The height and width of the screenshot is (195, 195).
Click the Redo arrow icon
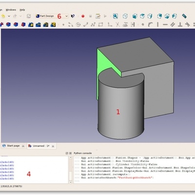tap(15, 16)
